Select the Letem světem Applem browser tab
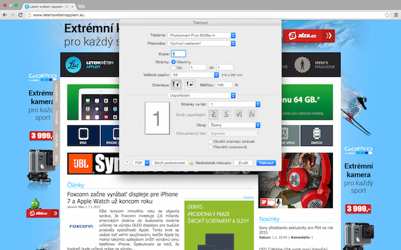Screen dimensions: 401x250 point(49,7)
